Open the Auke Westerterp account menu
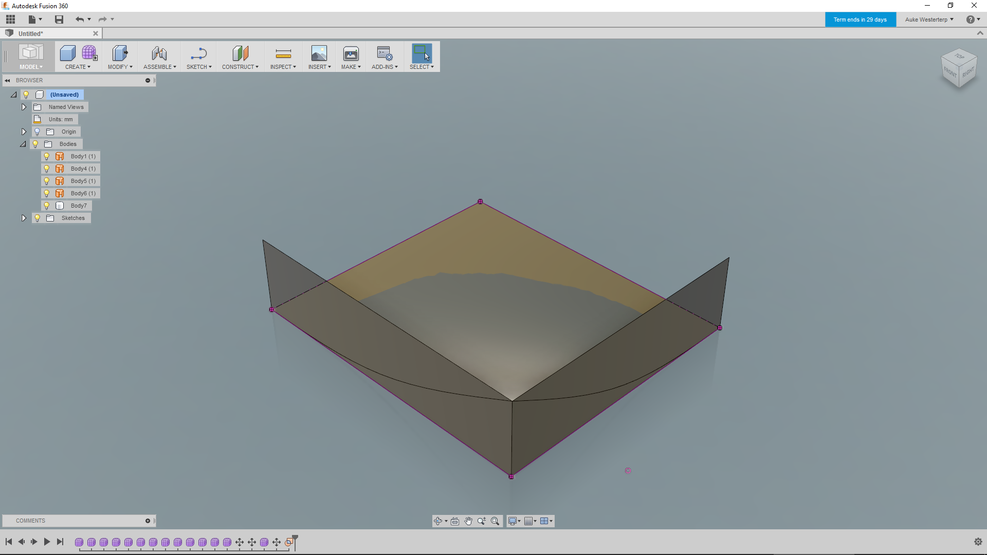This screenshot has height=555, width=987. click(x=928, y=19)
